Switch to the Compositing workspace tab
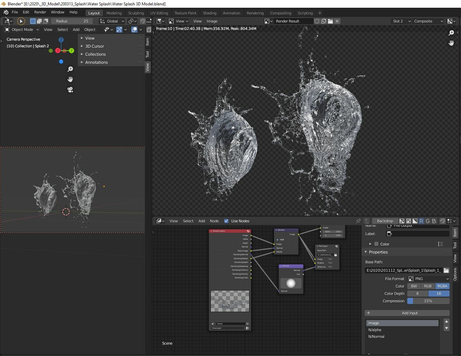 pos(281,13)
